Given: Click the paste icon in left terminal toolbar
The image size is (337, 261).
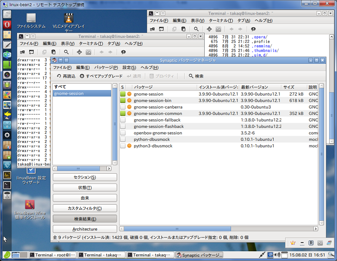Looking at the screenshot, I should [54, 52].
